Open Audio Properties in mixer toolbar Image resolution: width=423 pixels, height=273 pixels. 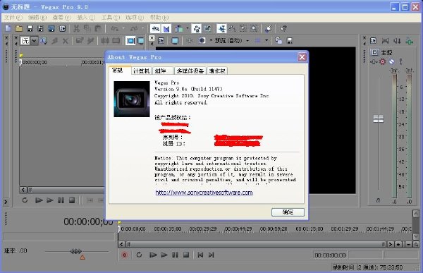pos(374,41)
